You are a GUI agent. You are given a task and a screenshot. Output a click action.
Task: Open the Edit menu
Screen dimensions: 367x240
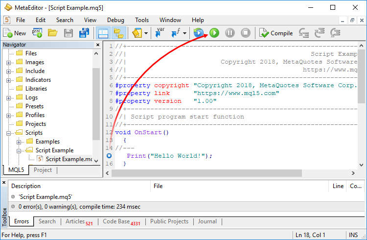point(41,20)
